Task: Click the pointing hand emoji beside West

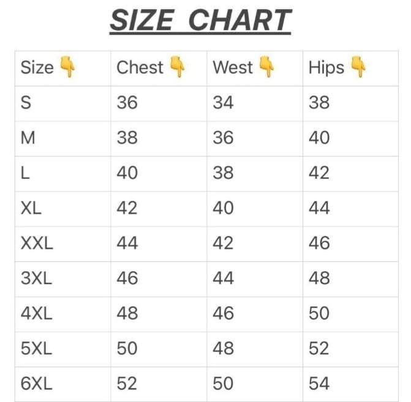Action: pos(266,67)
